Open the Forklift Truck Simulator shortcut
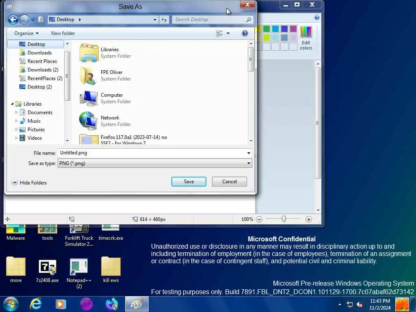The image size is (416, 312). (79, 236)
